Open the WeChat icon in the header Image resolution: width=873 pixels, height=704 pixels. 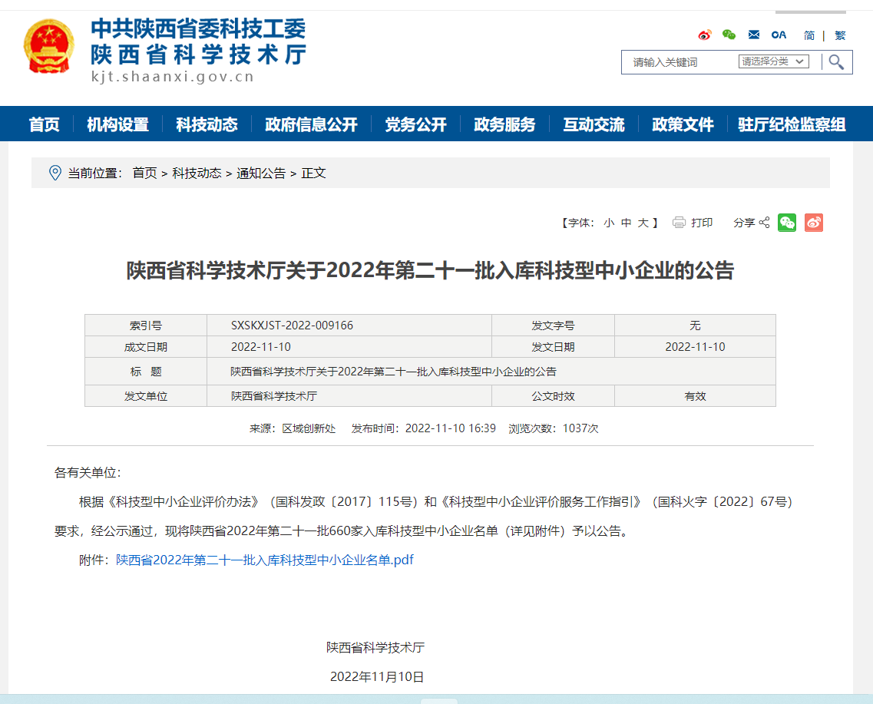[729, 35]
